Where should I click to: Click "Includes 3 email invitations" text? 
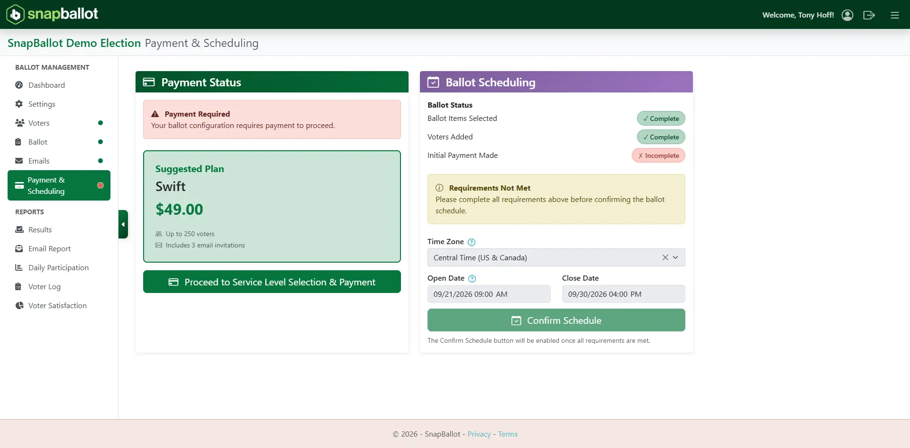pos(205,246)
